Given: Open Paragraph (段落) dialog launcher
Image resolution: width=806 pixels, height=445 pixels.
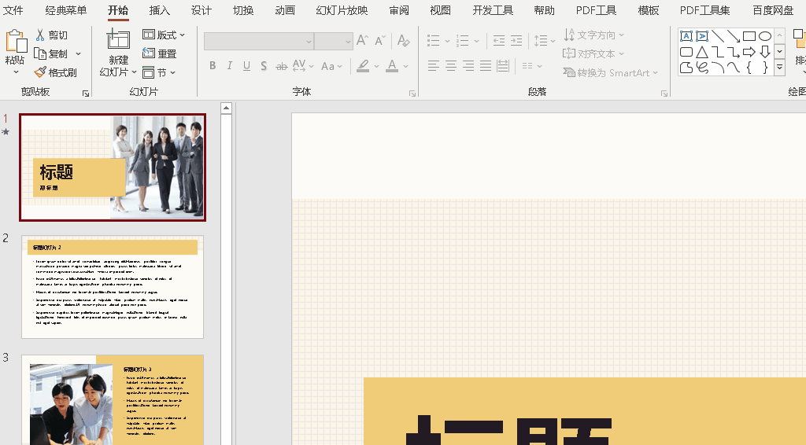Looking at the screenshot, I should (664, 94).
